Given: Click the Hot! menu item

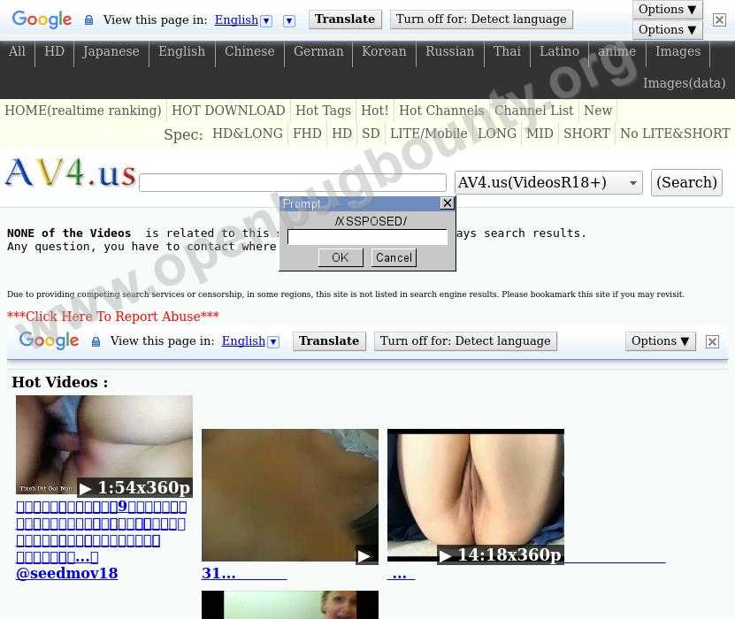Looking at the screenshot, I should (x=375, y=111).
